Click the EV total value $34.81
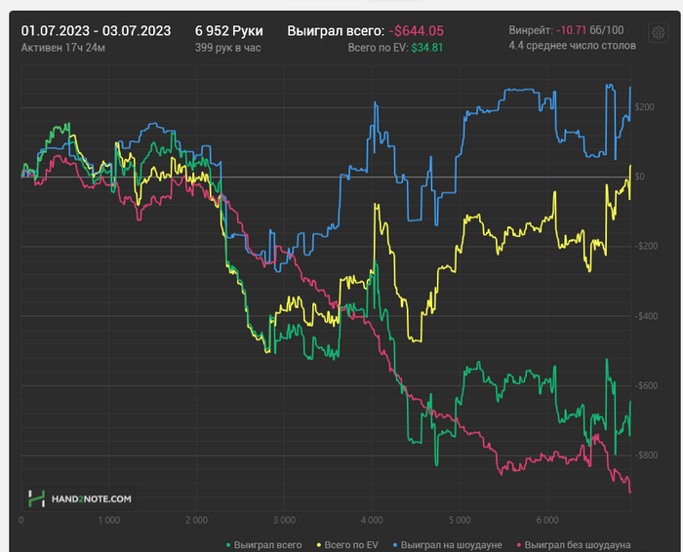Viewport: 683px width, 552px height. (427, 48)
